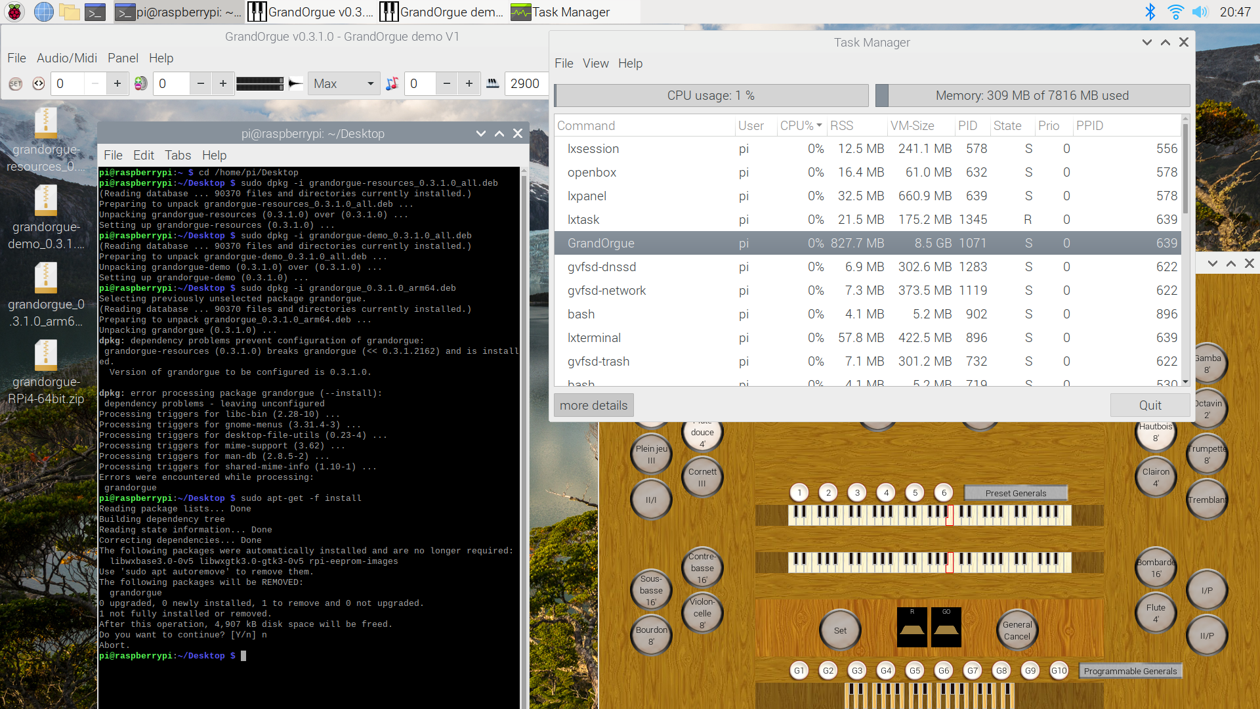Click the release waveform icon
Screen dimensions: 1260x709
coord(296,83)
